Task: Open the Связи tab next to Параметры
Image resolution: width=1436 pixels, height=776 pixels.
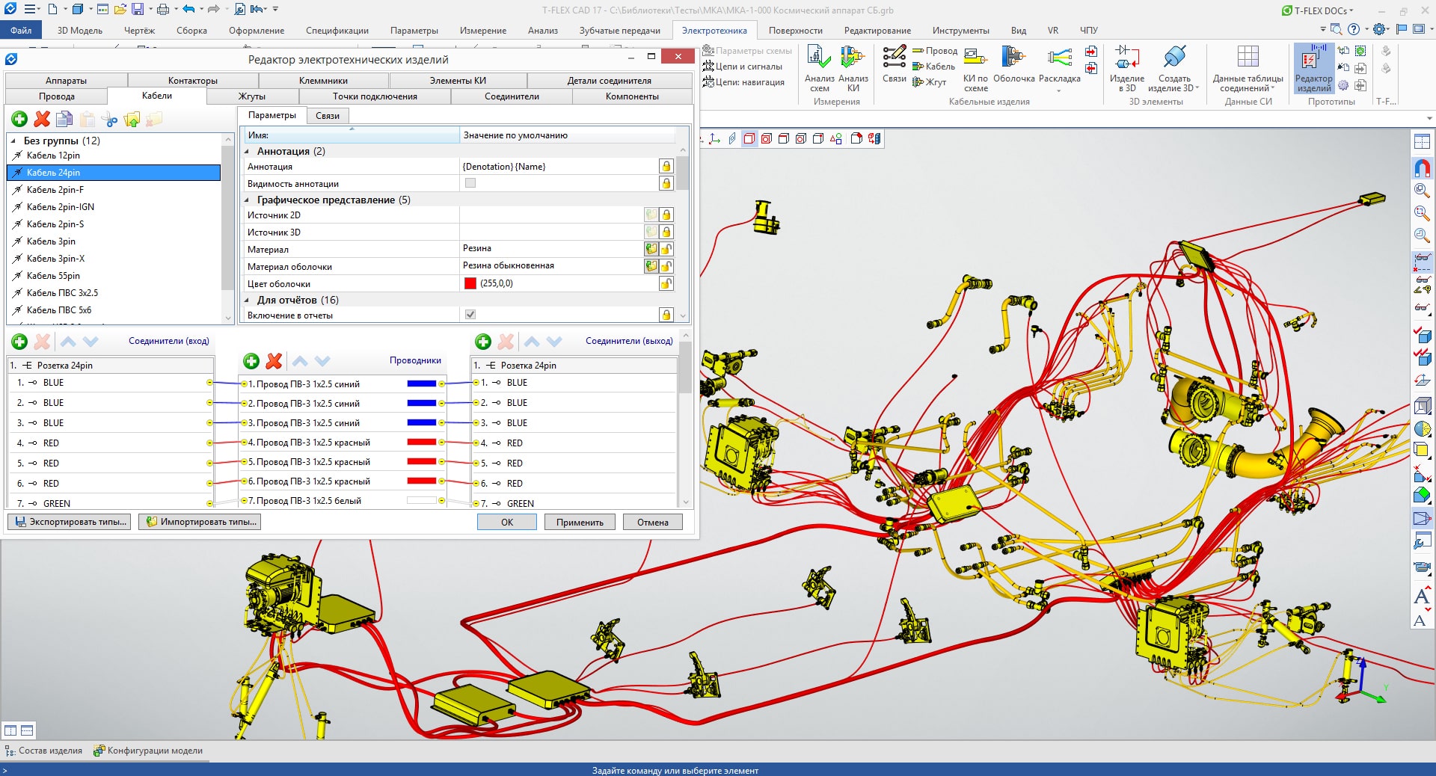Action: coord(328,116)
